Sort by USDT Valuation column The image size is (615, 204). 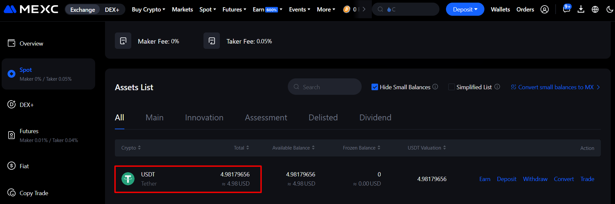(x=427, y=148)
